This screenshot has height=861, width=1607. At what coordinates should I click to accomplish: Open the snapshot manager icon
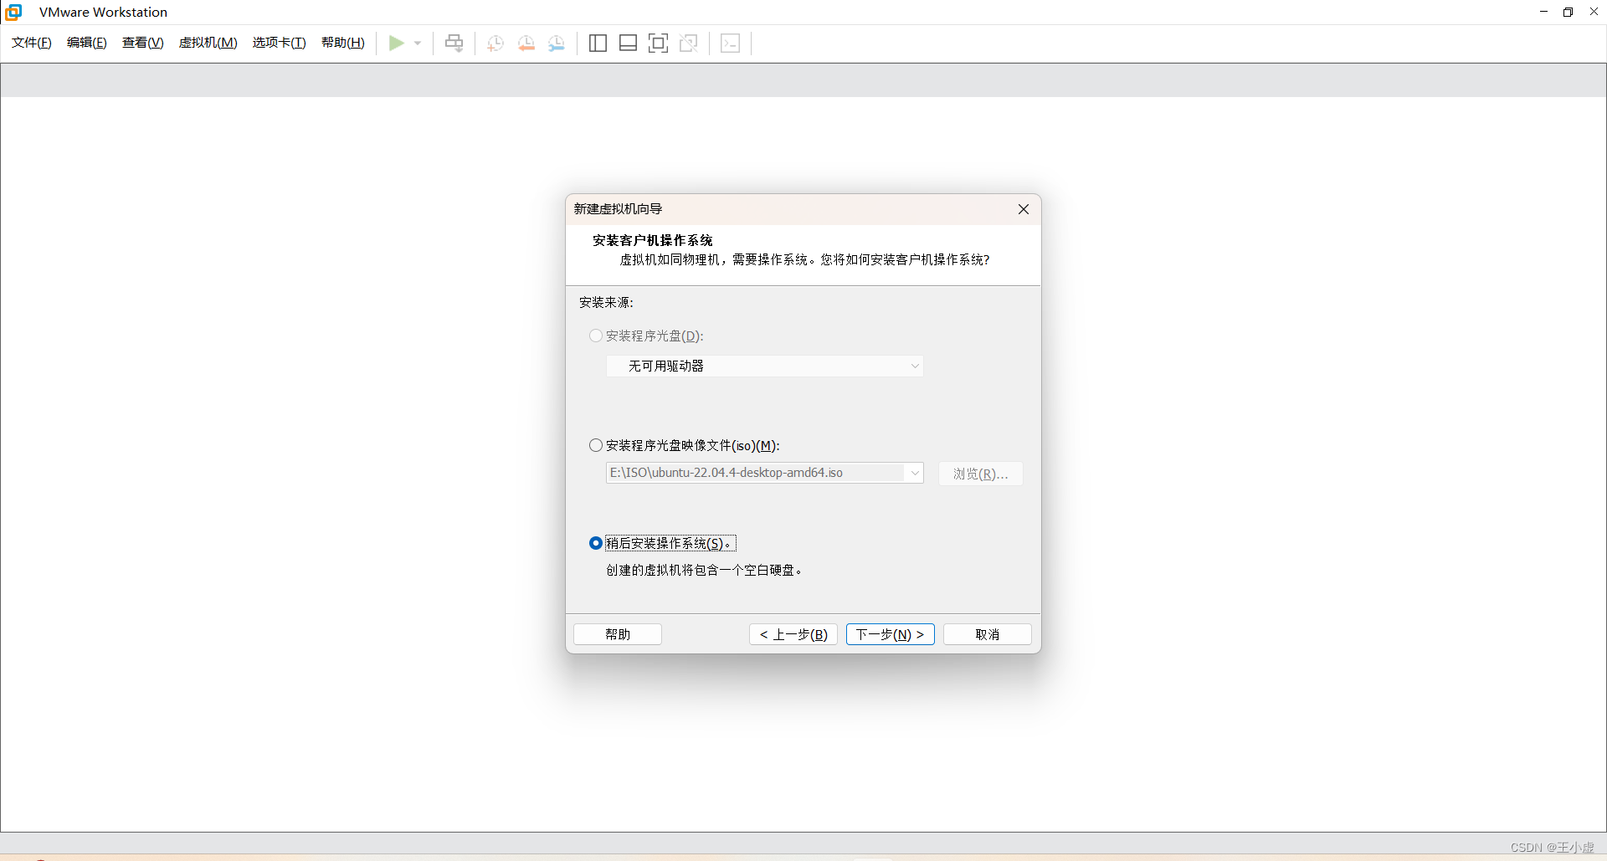pos(557,44)
